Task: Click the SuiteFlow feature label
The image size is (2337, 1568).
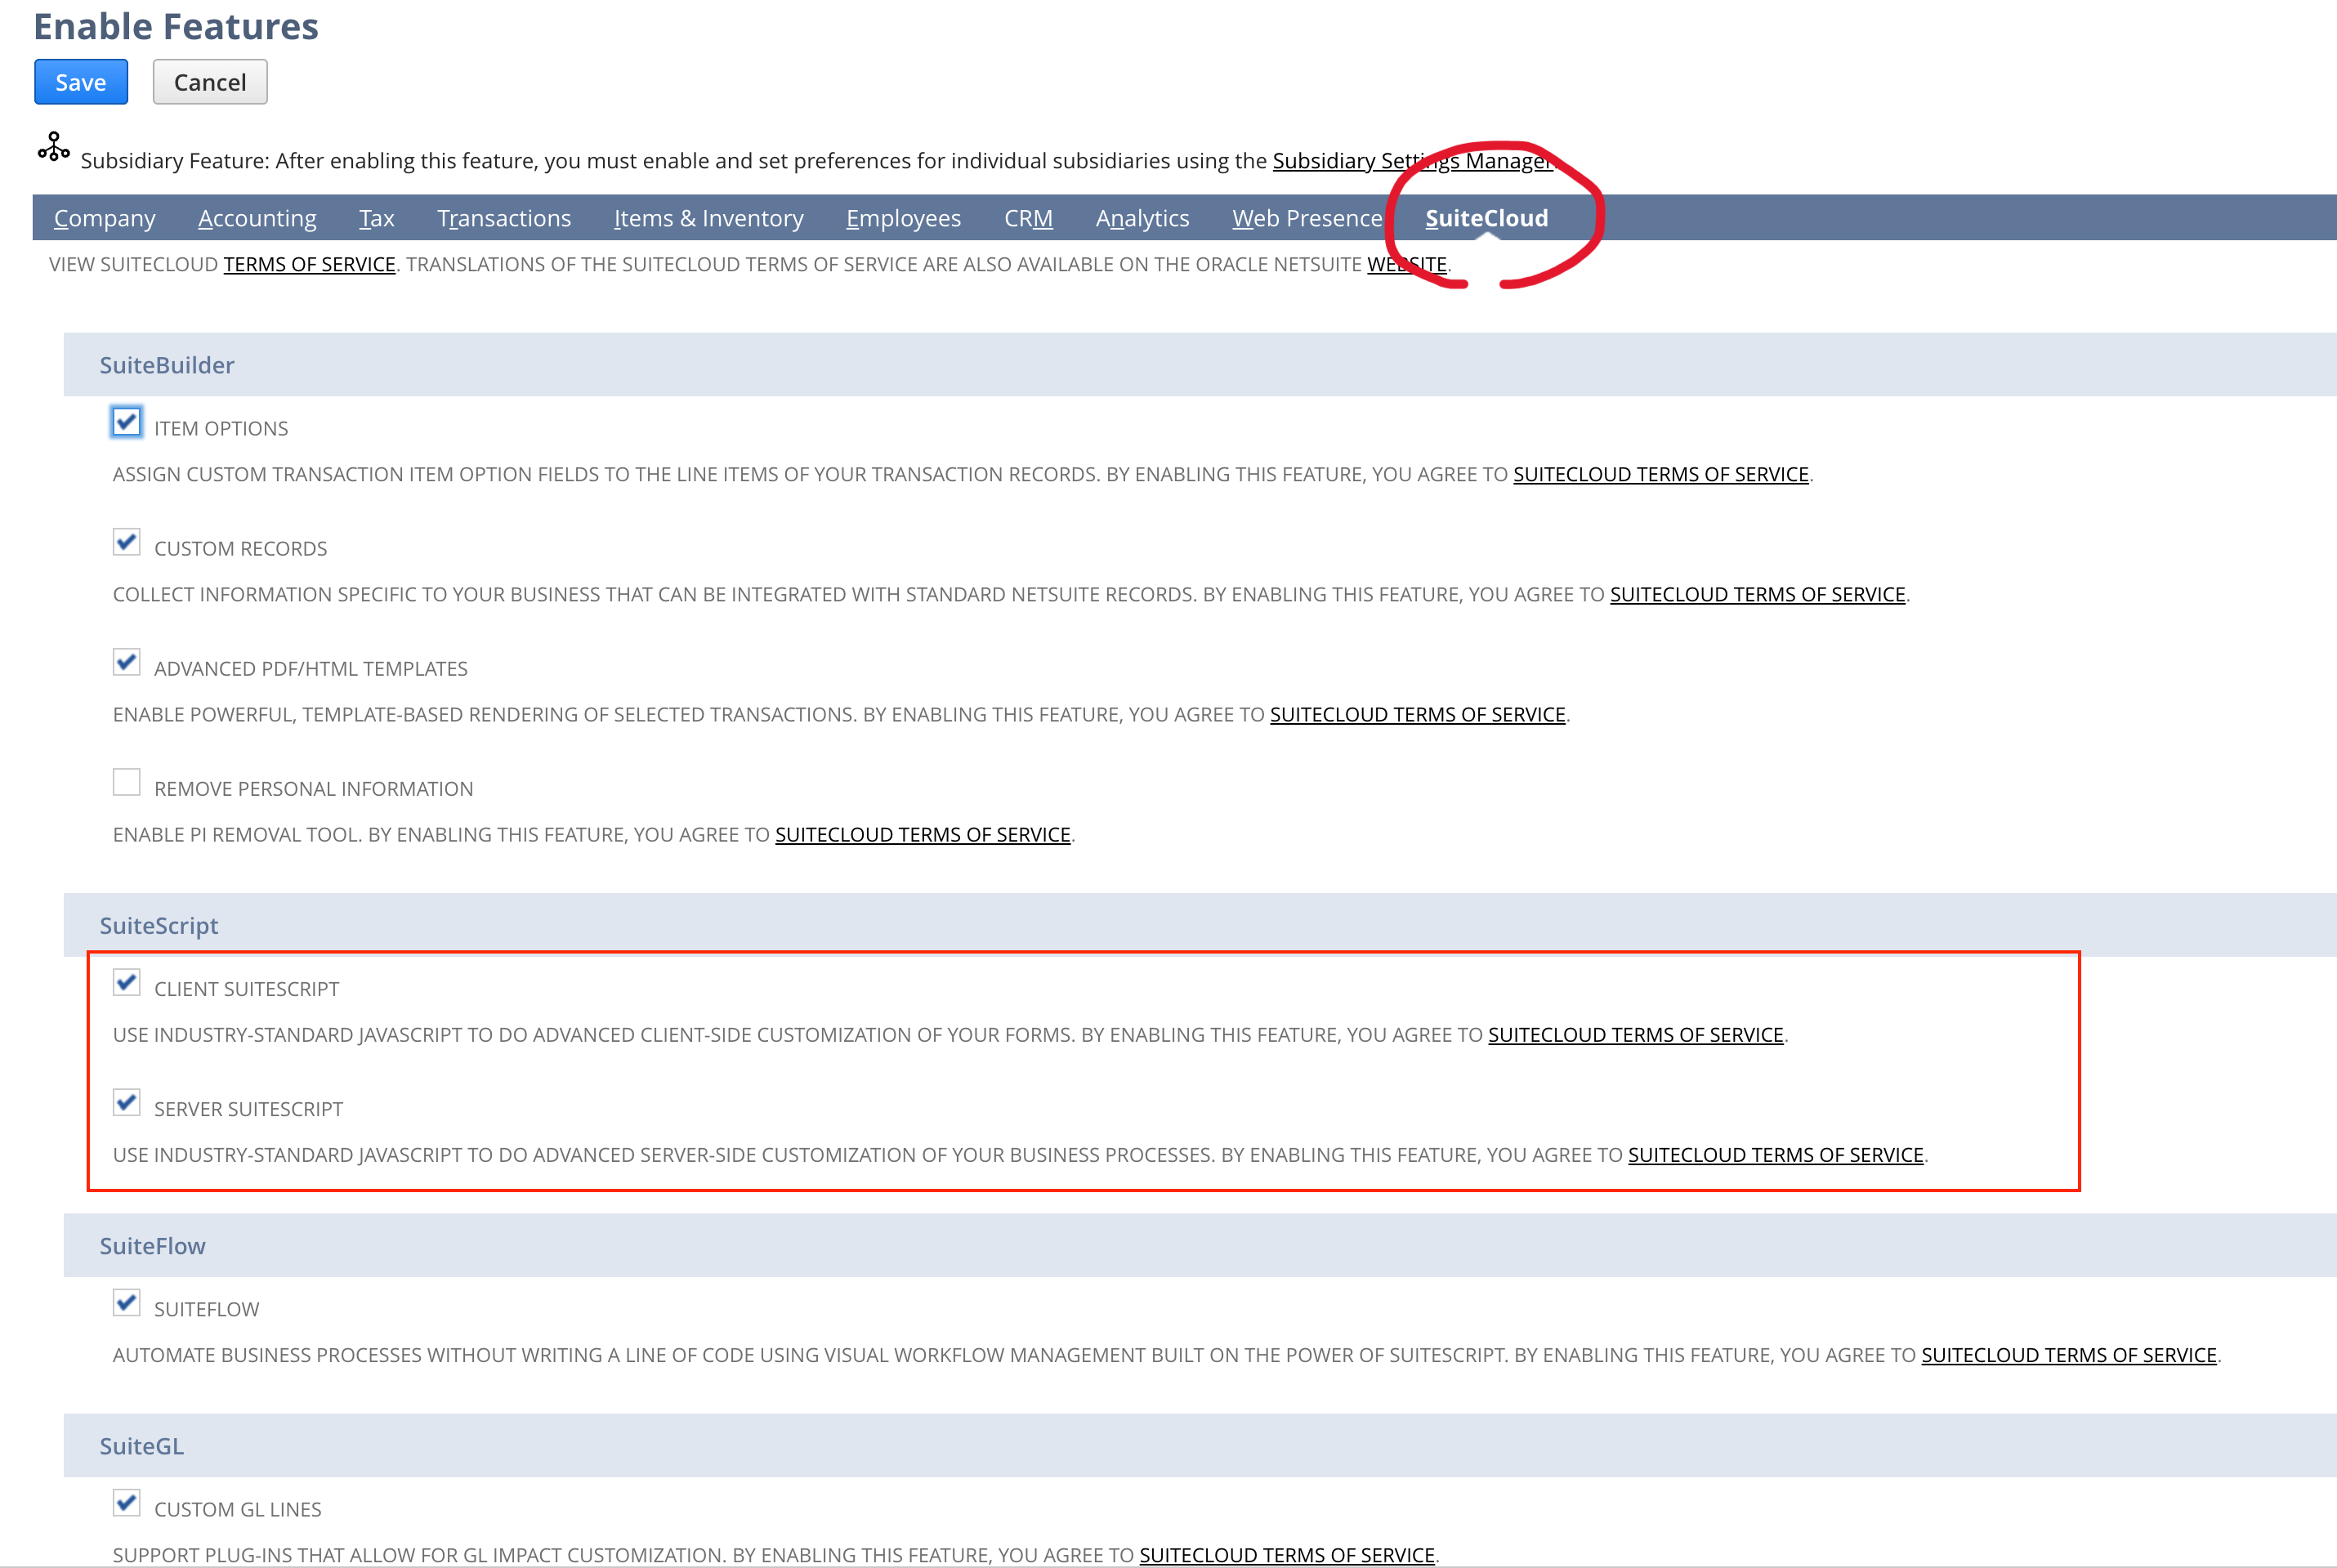Action: click(207, 1309)
